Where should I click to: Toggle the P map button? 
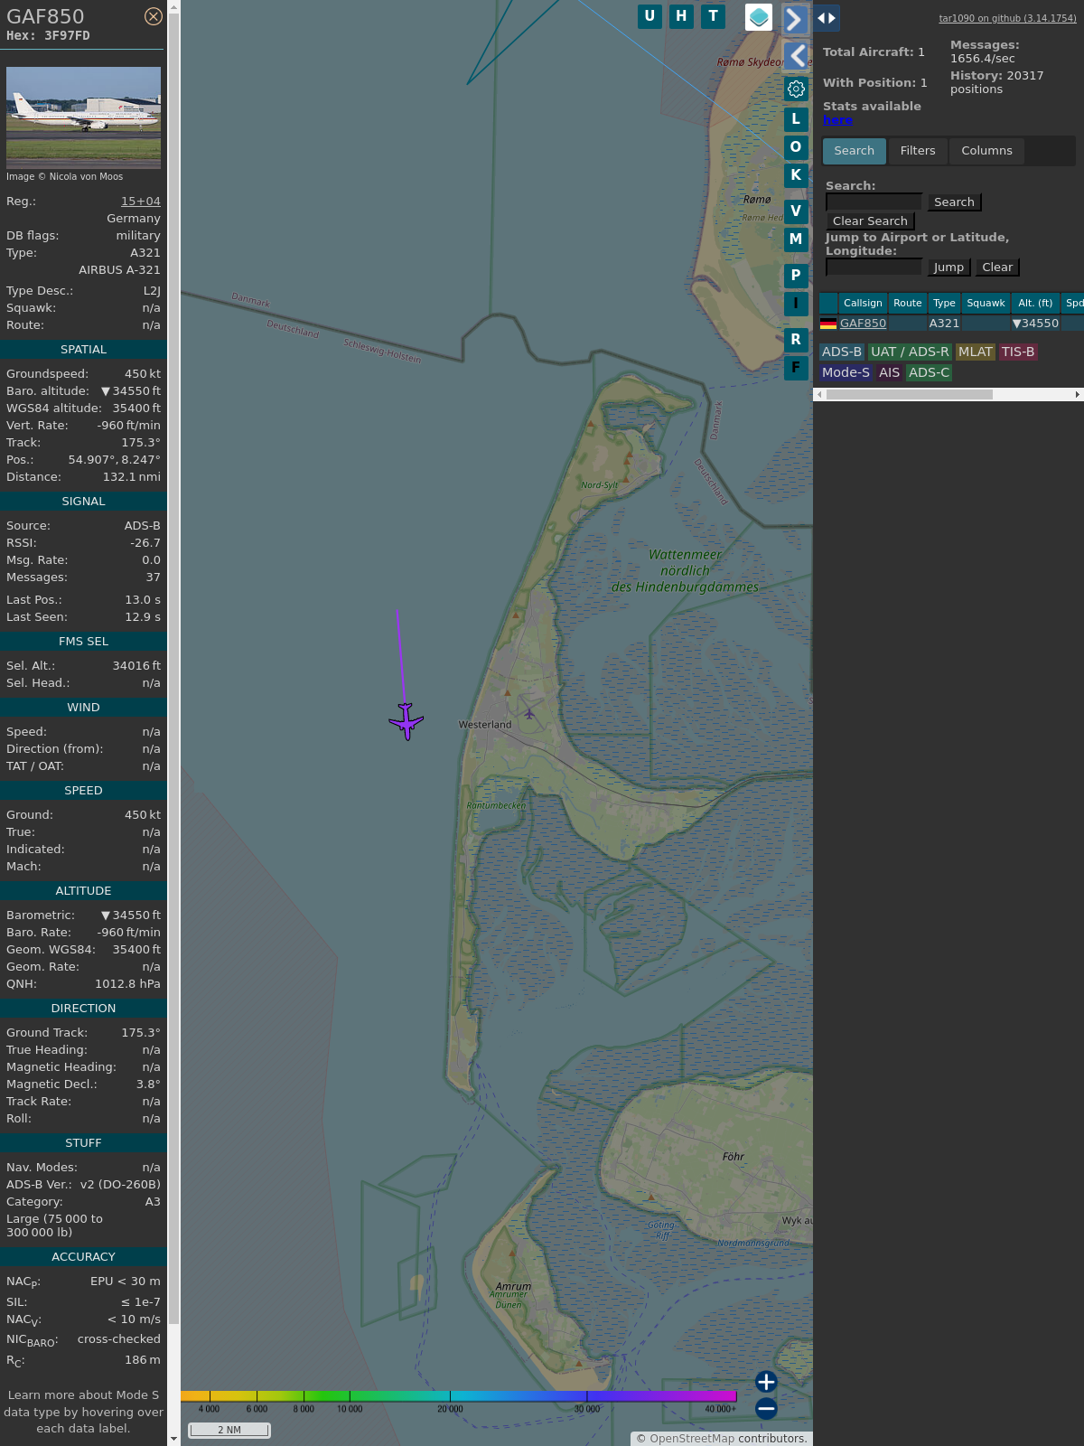tap(796, 276)
